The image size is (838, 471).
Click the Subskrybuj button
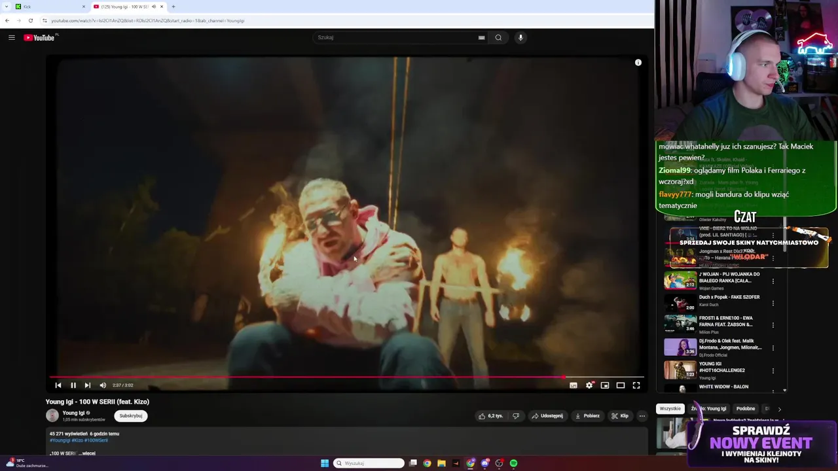(131, 415)
